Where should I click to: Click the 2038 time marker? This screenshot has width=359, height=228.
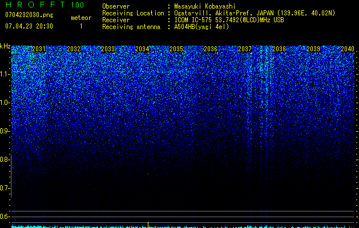279,49
